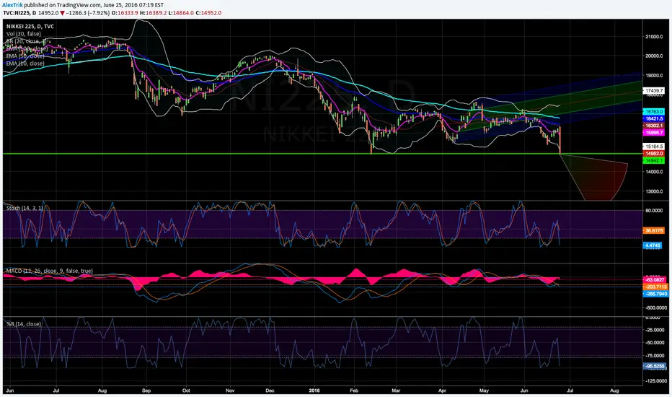Click the 19000.0 price axis tick
Screen dimensions: 672x397
(654, 76)
